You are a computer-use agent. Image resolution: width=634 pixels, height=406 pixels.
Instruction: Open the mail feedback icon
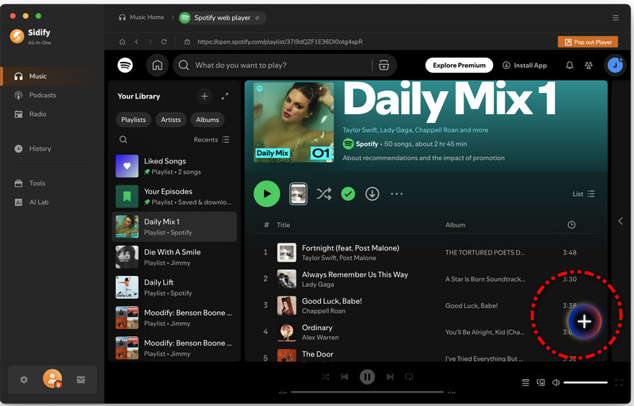[x=81, y=379]
